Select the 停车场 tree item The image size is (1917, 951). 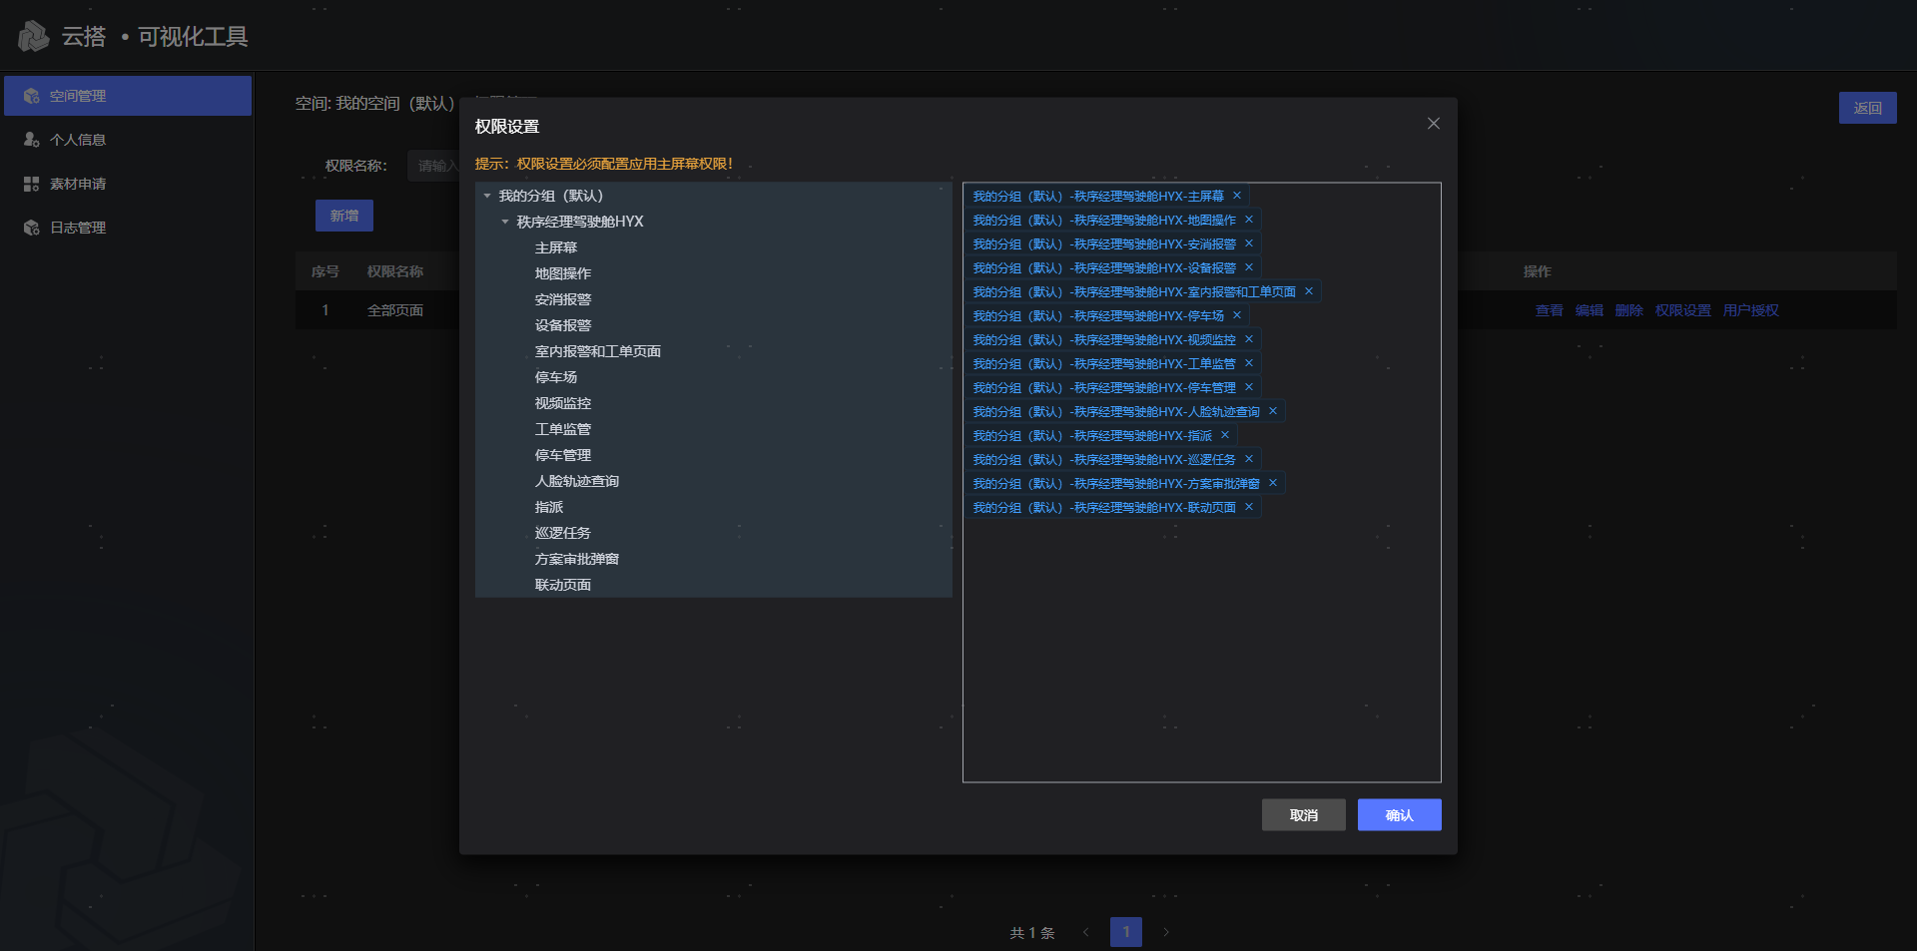[x=556, y=377]
